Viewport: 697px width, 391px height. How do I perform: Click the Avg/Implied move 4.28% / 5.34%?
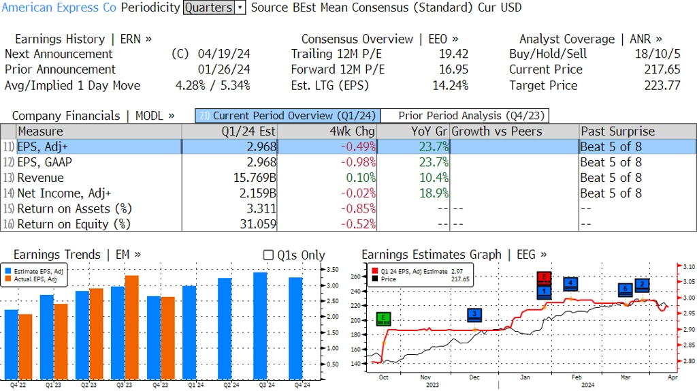(x=213, y=85)
